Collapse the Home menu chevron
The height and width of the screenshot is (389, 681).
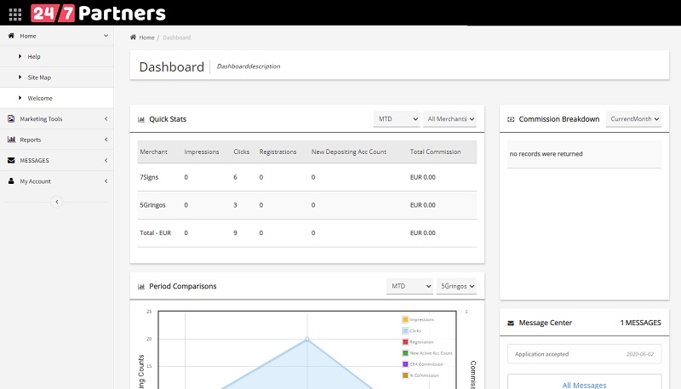click(106, 36)
